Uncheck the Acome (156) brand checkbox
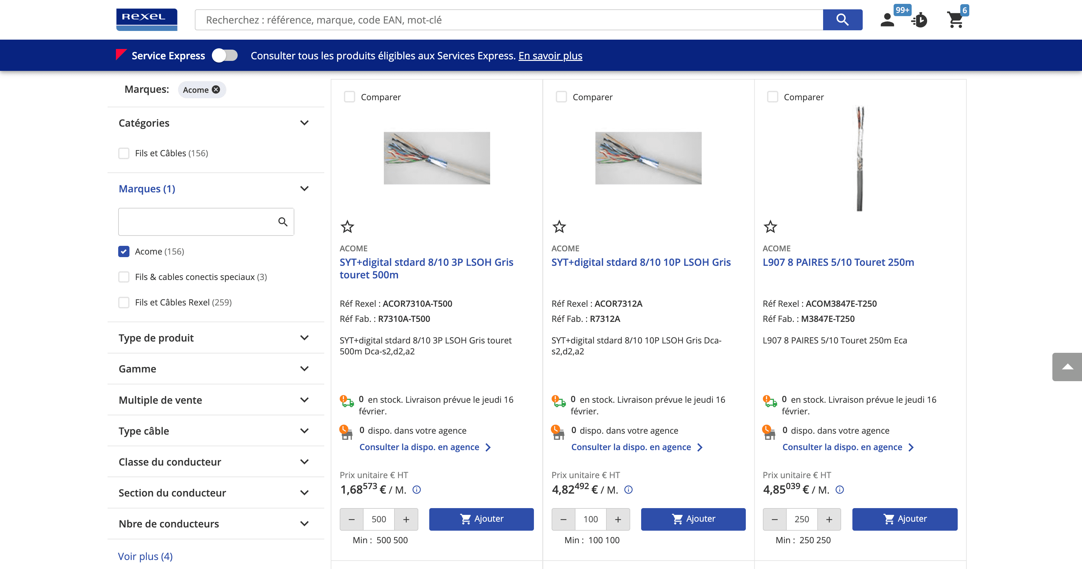 [x=124, y=252]
